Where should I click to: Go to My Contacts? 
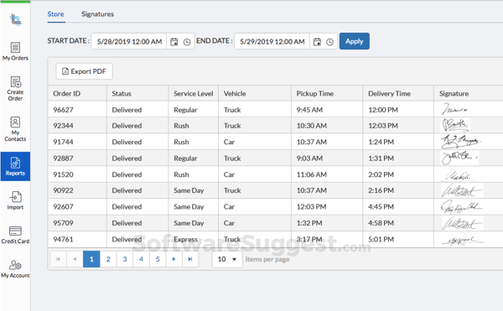(15, 129)
